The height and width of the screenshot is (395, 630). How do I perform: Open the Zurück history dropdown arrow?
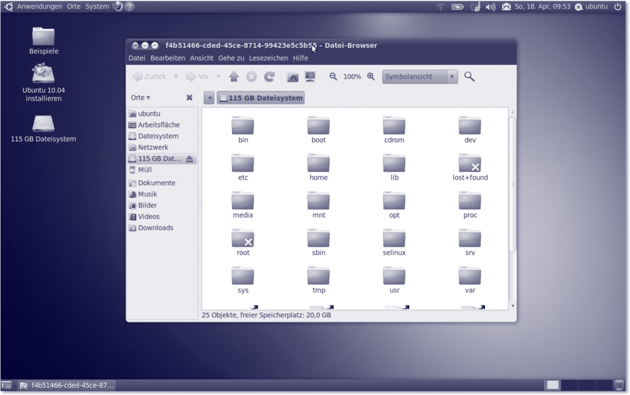(x=176, y=77)
